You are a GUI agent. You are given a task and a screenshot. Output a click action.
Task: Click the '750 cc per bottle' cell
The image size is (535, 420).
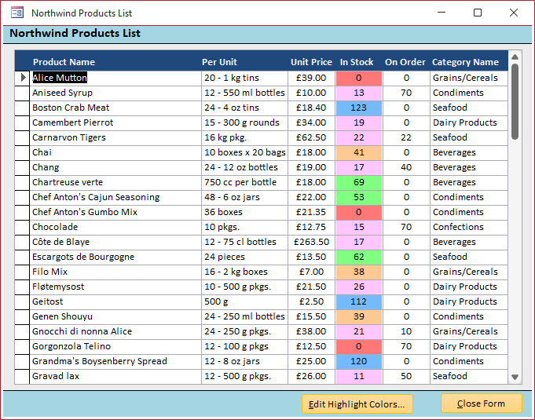244,182
